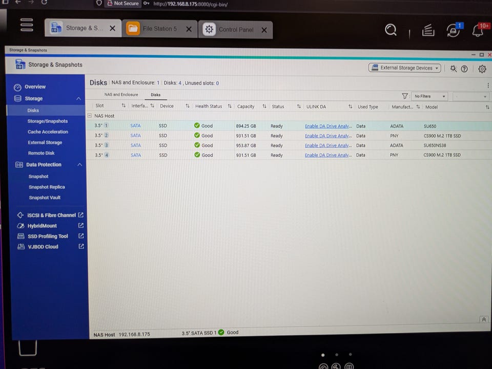The image size is (492, 369).
Task: Select the Disks tab
Action: pos(155,95)
